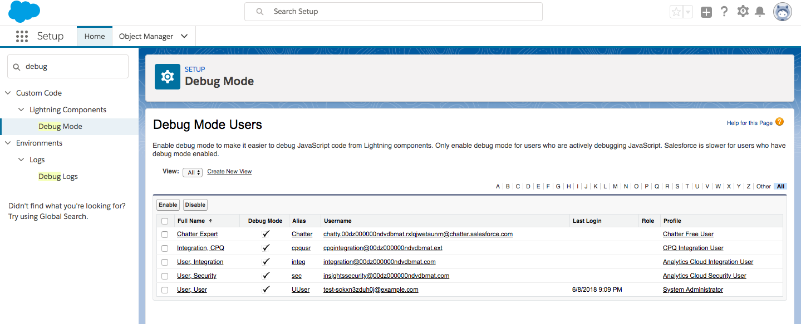Collapse the Logs tree node
The height and width of the screenshot is (324, 801).
click(x=21, y=159)
